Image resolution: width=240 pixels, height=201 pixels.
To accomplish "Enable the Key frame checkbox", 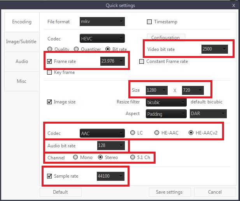I will pos(49,72).
